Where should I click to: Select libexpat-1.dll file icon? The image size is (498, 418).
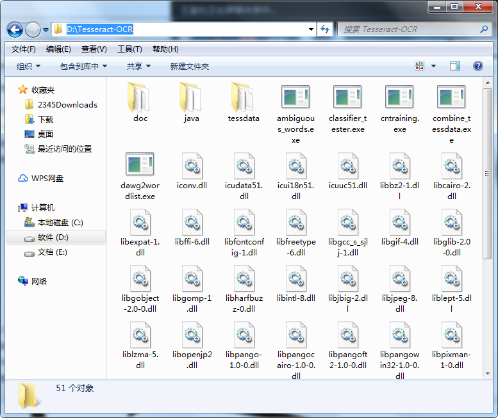click(140, 222)
